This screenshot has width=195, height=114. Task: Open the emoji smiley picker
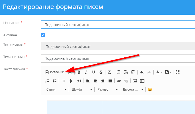pyautogui.click(x=150, y=90)
